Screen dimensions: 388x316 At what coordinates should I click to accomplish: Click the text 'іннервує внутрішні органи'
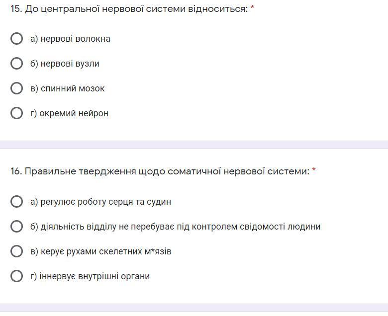(x=95, y=276)
